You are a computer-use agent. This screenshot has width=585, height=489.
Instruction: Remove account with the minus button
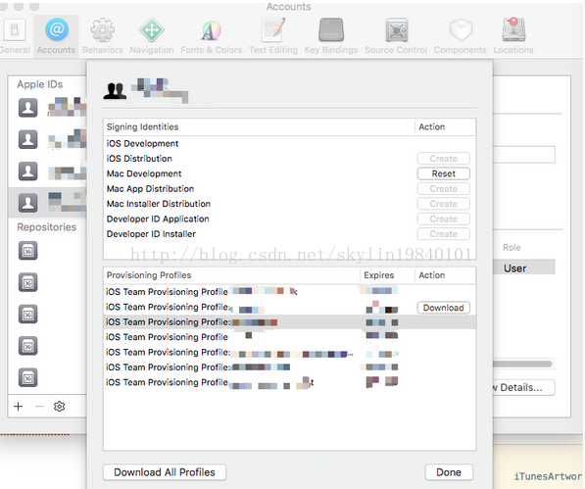tap(39, 407)
